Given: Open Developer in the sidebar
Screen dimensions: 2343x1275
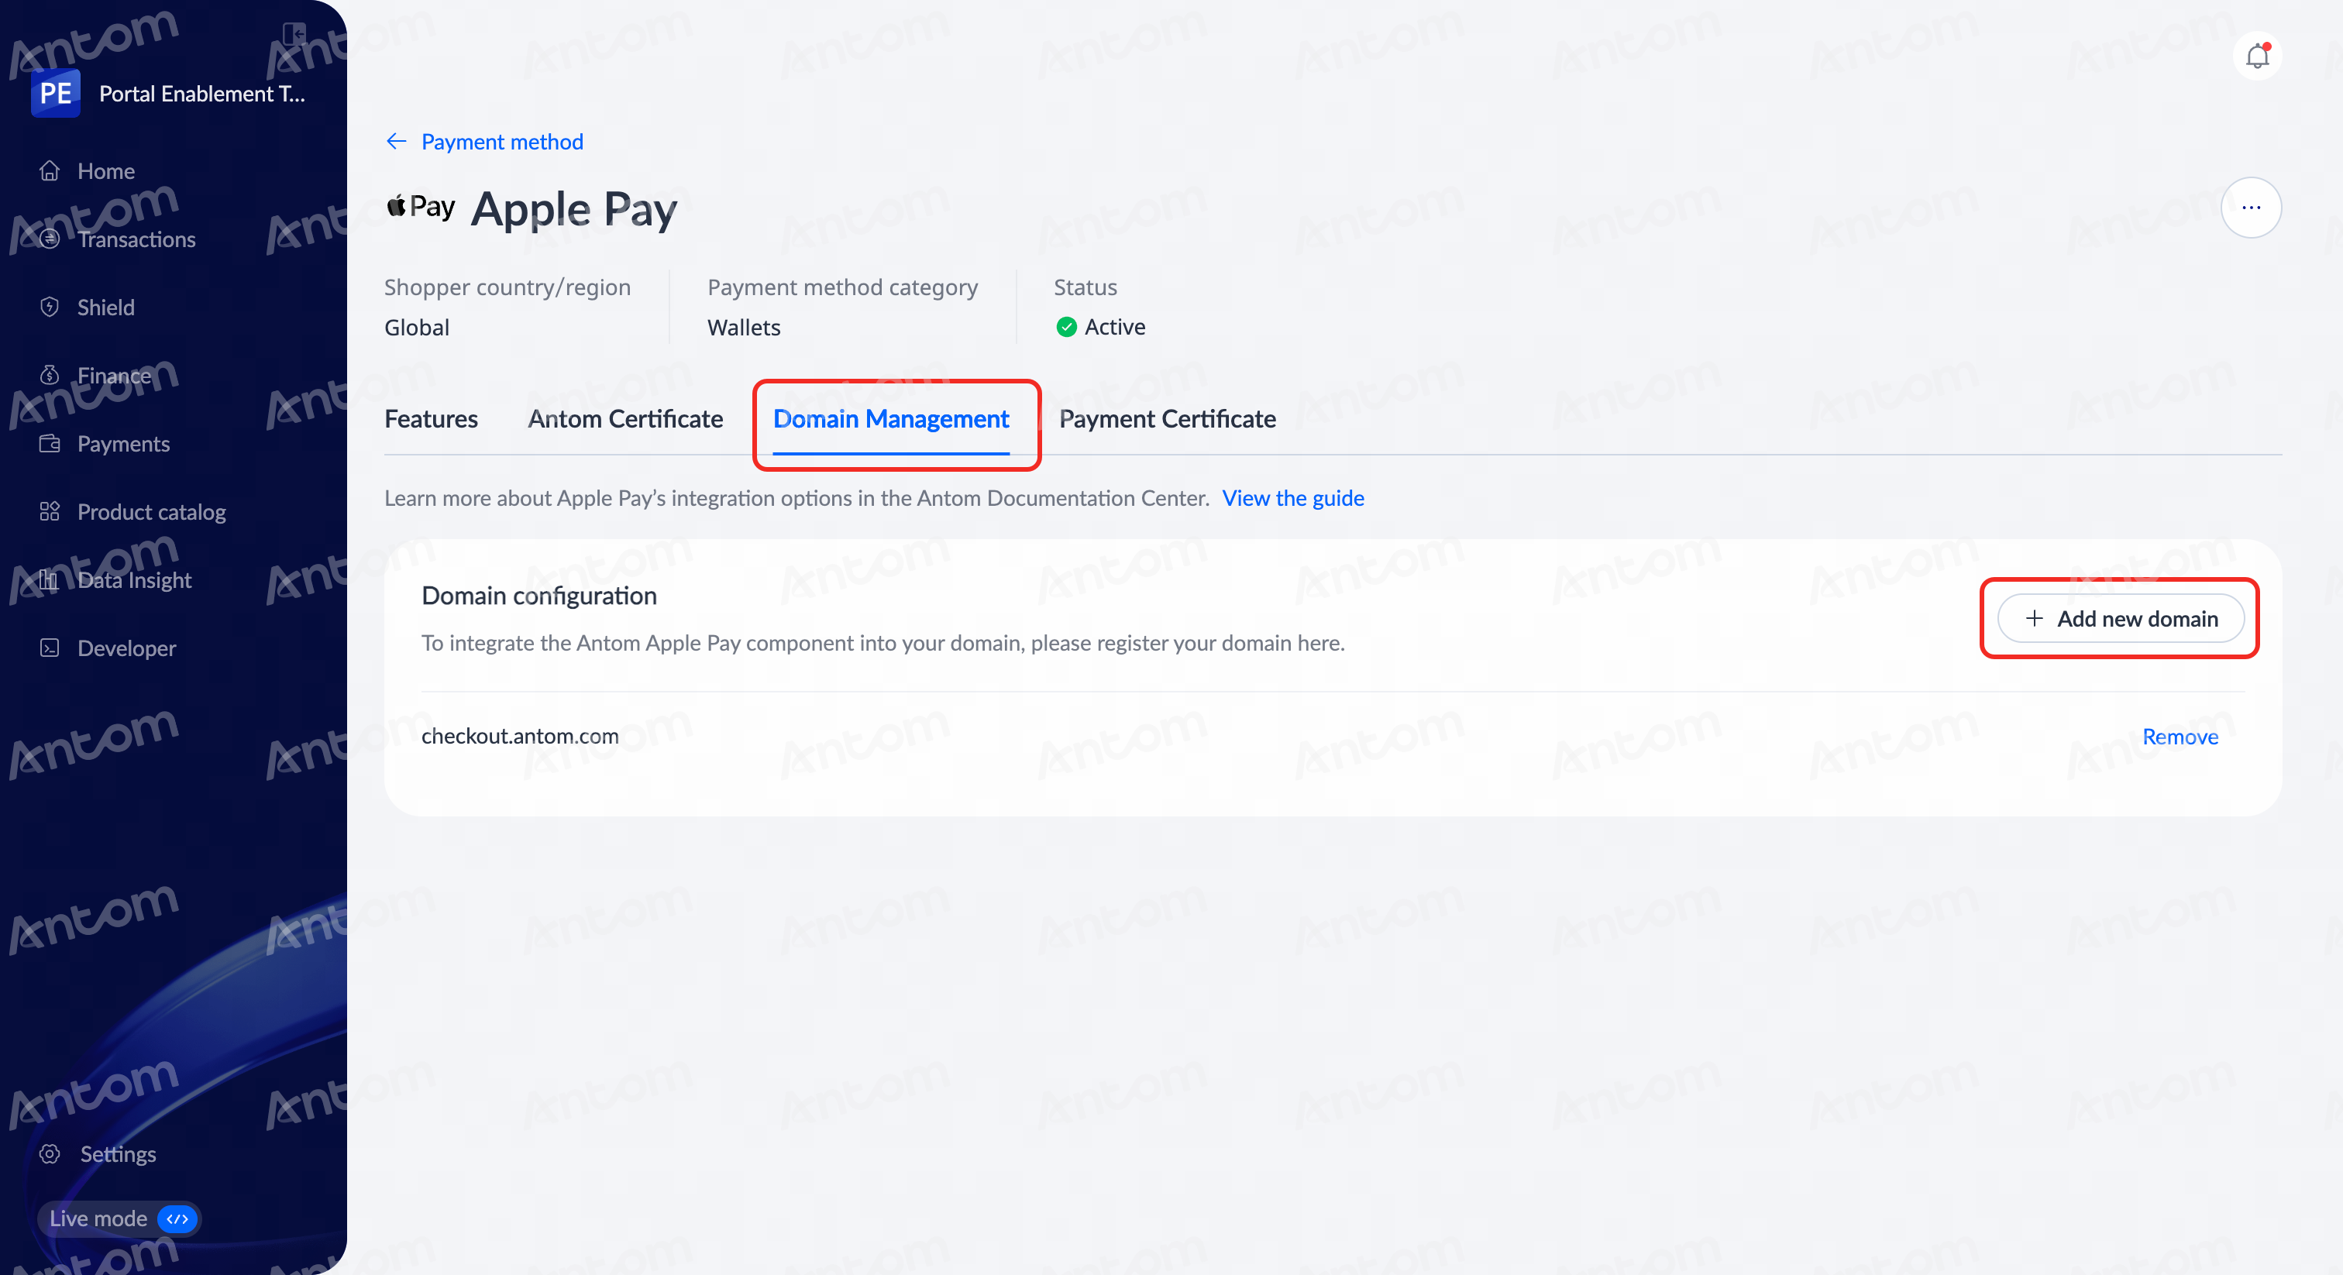Looking at the screenshot, I should (x=126, y=648).
